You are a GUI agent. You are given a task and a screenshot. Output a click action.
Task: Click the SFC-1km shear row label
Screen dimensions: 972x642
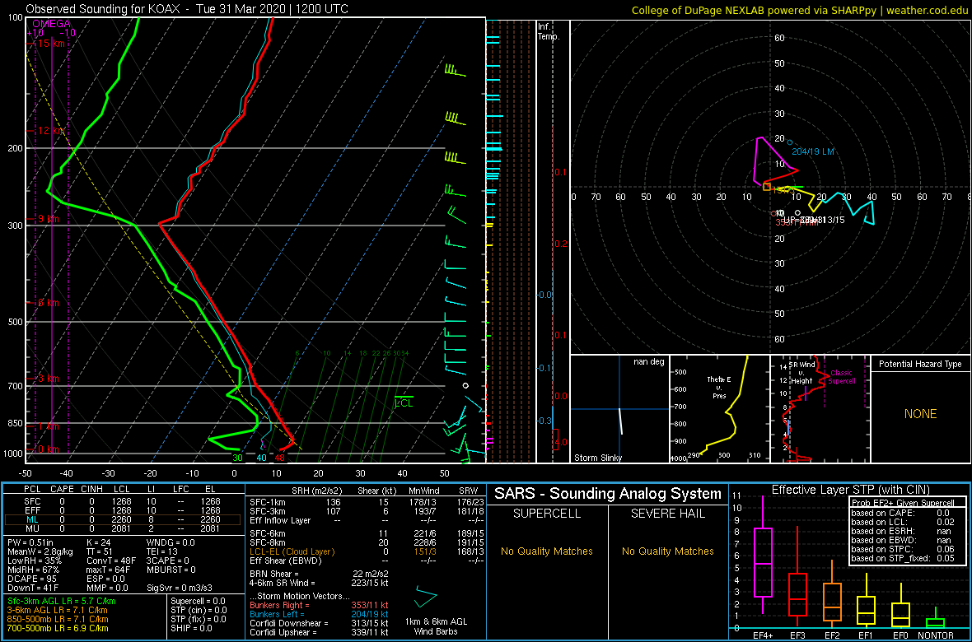(267, 501)
